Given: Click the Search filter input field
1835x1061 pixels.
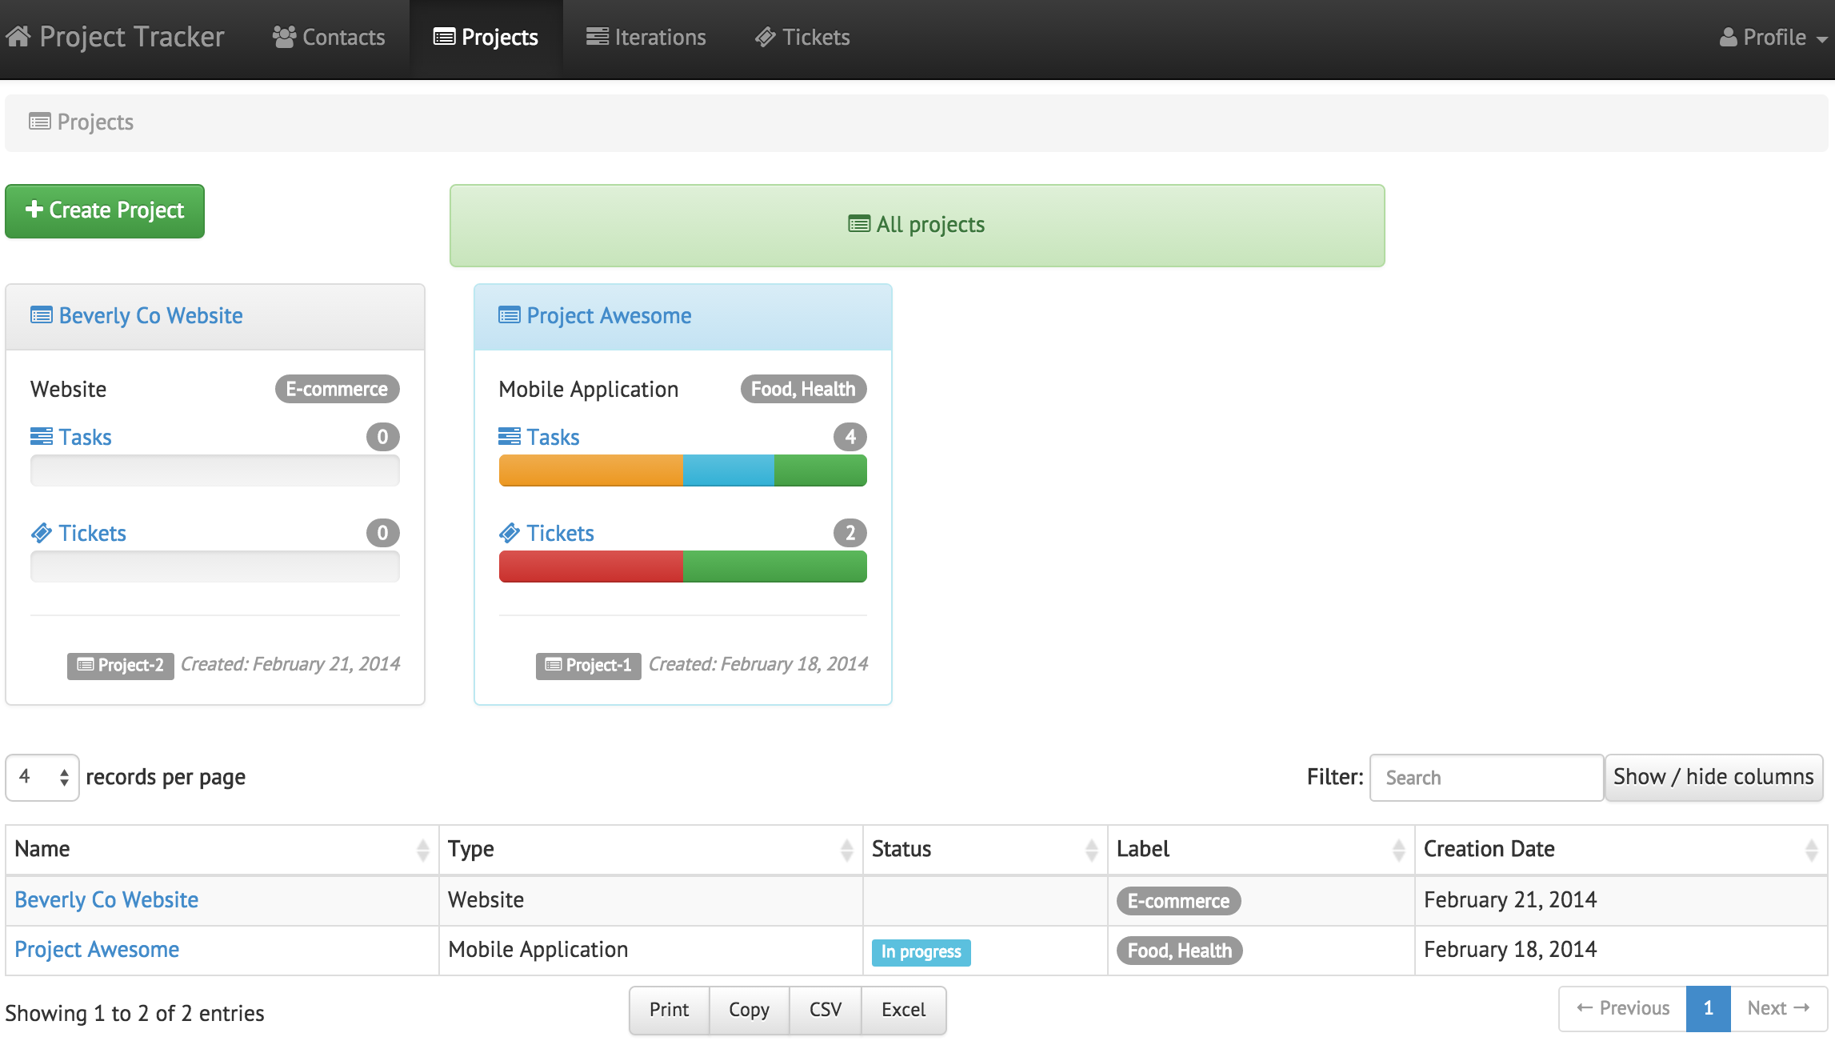Looking at the screenshot, I should 1484,777.
